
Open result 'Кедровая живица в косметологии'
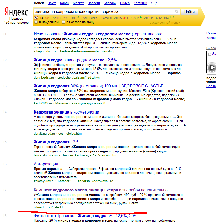tap(66, 112)
